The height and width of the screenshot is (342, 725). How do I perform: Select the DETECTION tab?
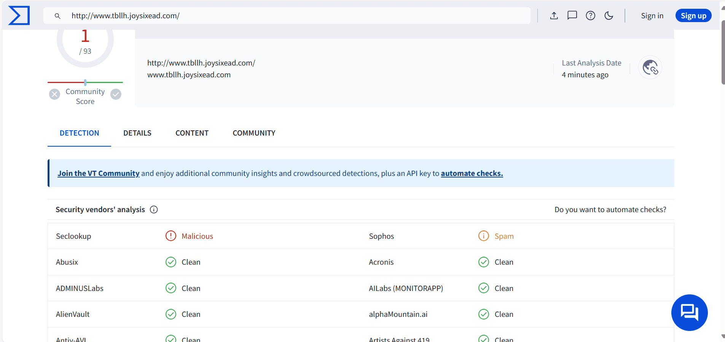(79, 133)
